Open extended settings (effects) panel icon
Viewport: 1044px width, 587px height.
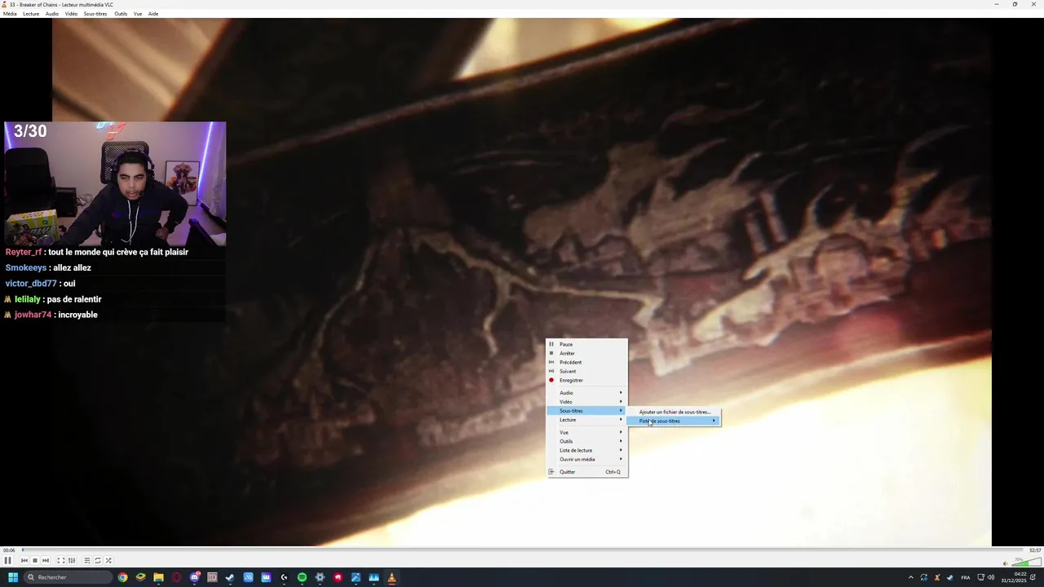click(x=72, y=560)
